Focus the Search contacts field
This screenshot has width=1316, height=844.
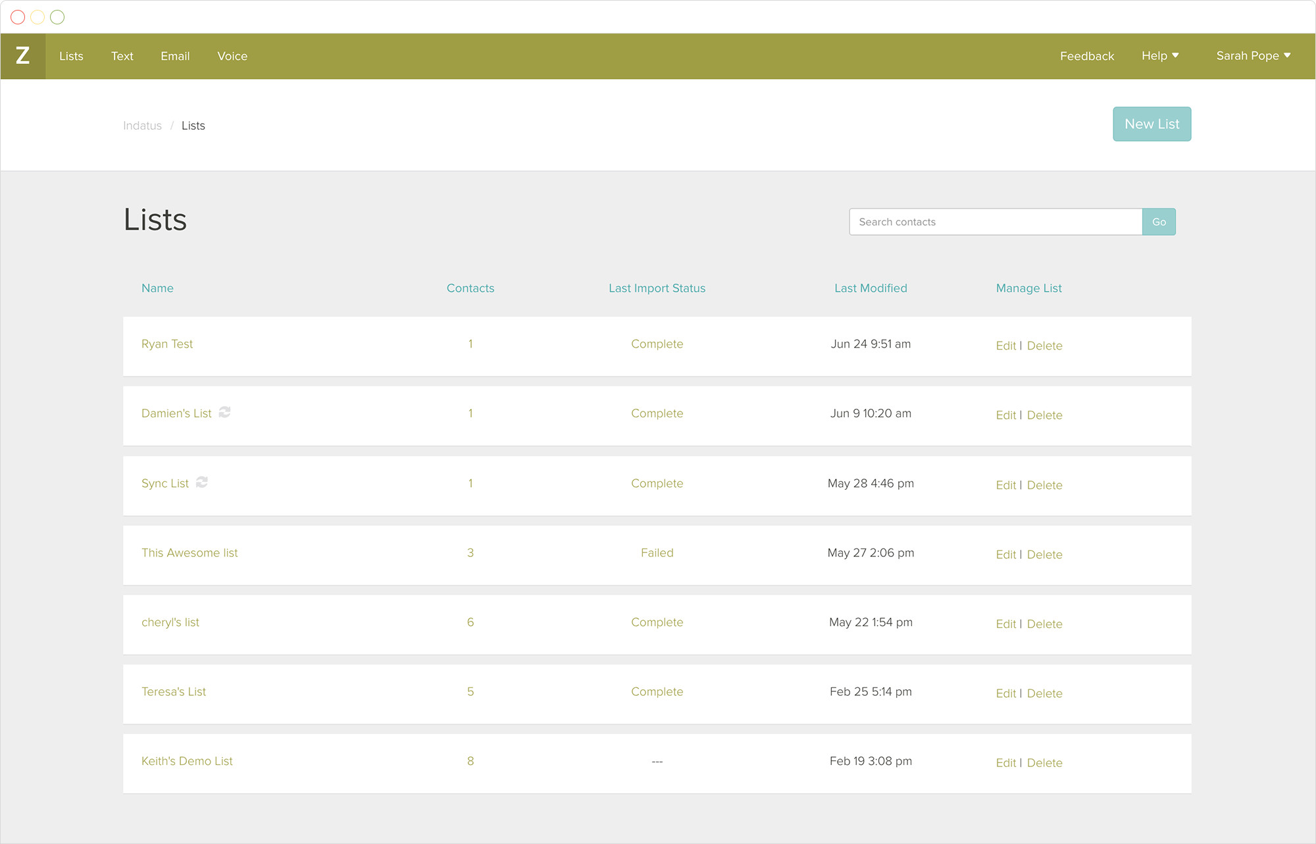pyautogui.click(x=996, y=222)
